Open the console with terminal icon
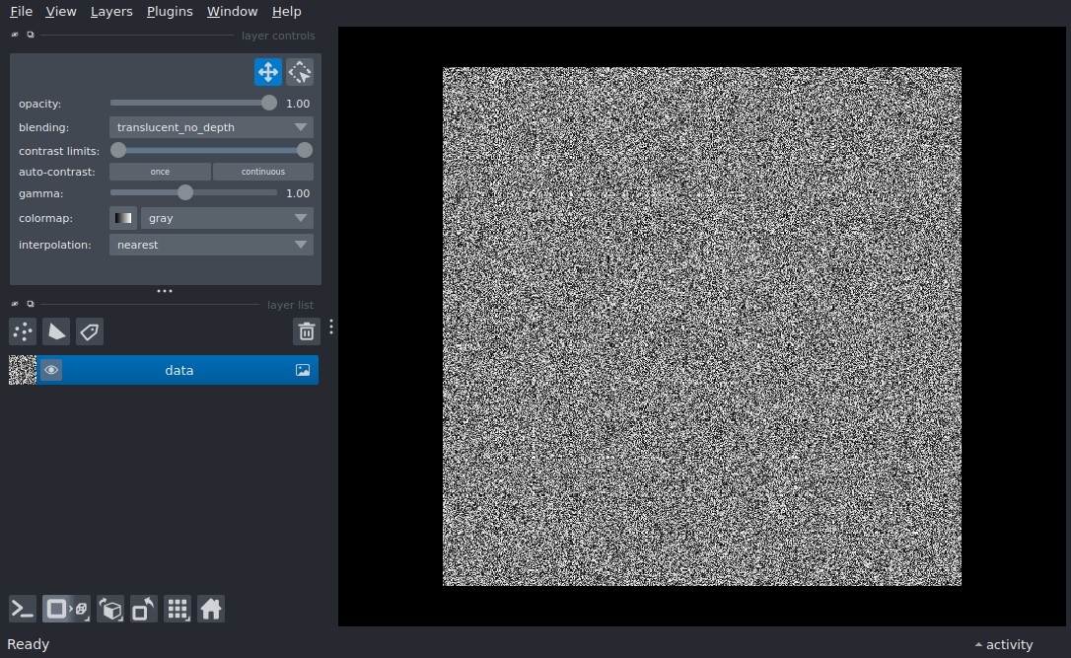The image size is (1071, 658). (x=23, y=609)
